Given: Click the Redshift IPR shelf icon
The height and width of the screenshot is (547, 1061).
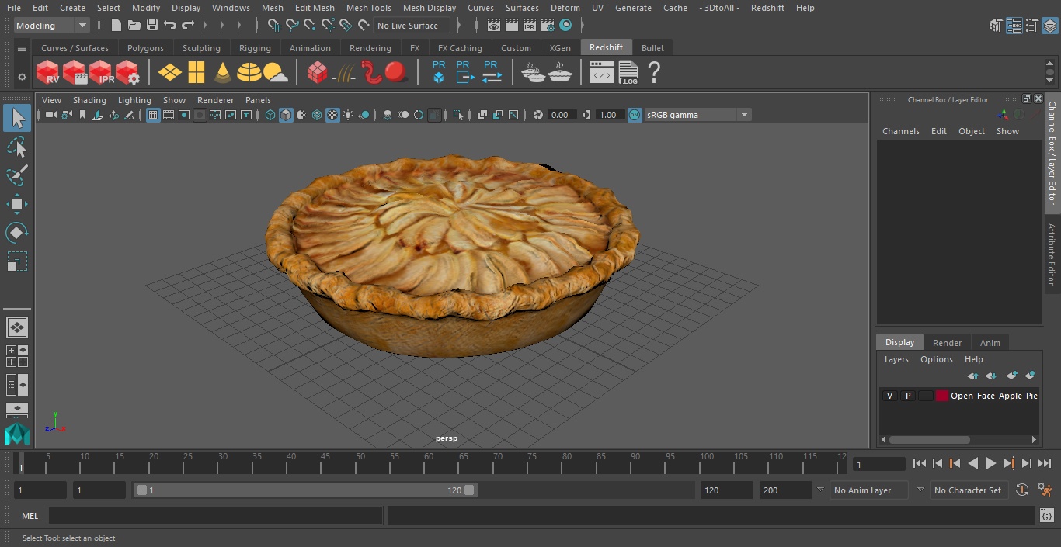Looking at the screenshot, I should pos(101,73).
